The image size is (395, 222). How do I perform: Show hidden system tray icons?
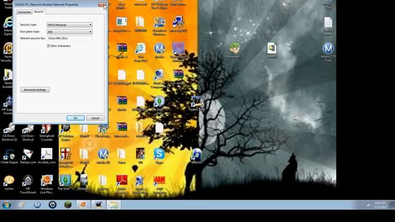(362, 205)
